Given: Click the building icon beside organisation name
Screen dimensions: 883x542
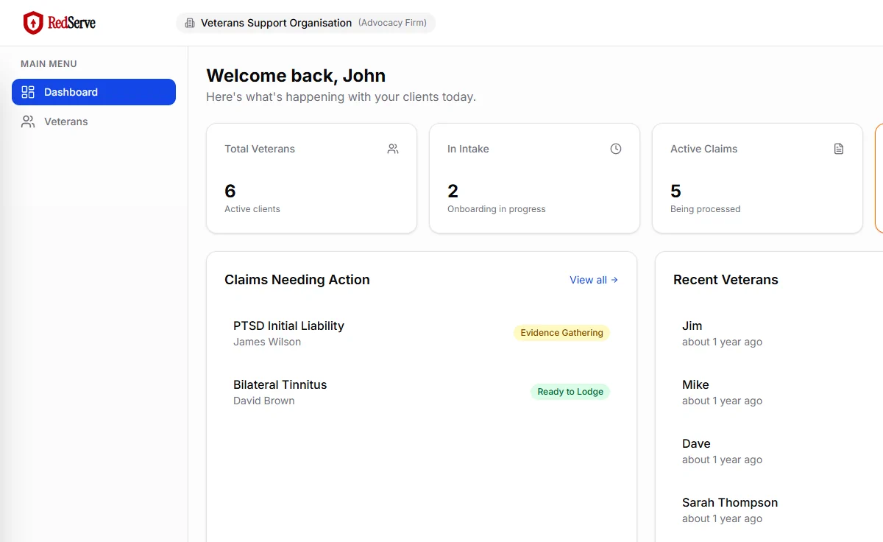Looking at the screenshot, I should [191, 23].
